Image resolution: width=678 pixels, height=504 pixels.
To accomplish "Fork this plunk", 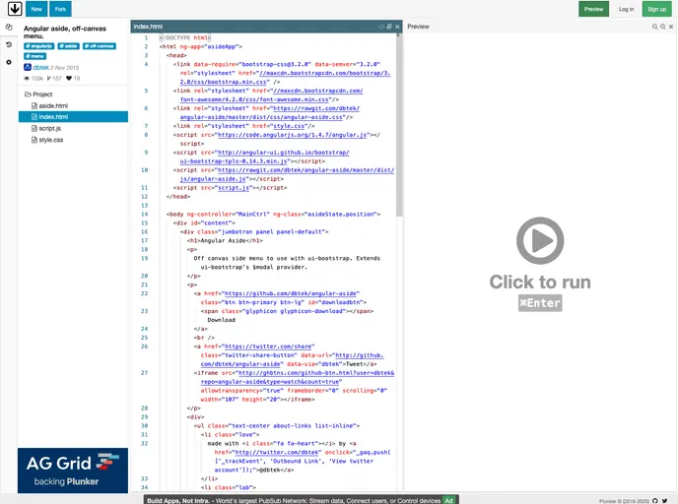I will tap(60, 9).
